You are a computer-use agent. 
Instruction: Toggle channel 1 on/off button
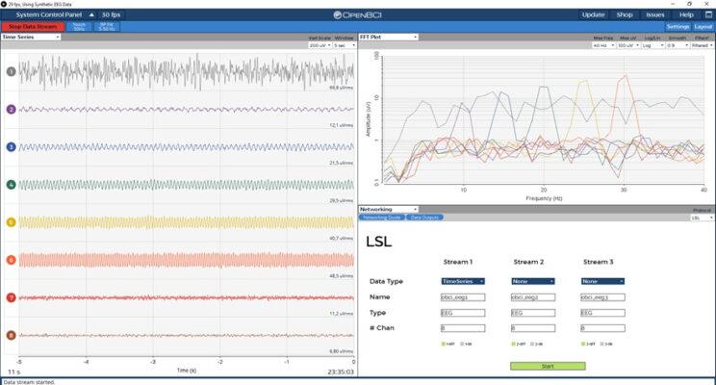(x=11, y=71)
